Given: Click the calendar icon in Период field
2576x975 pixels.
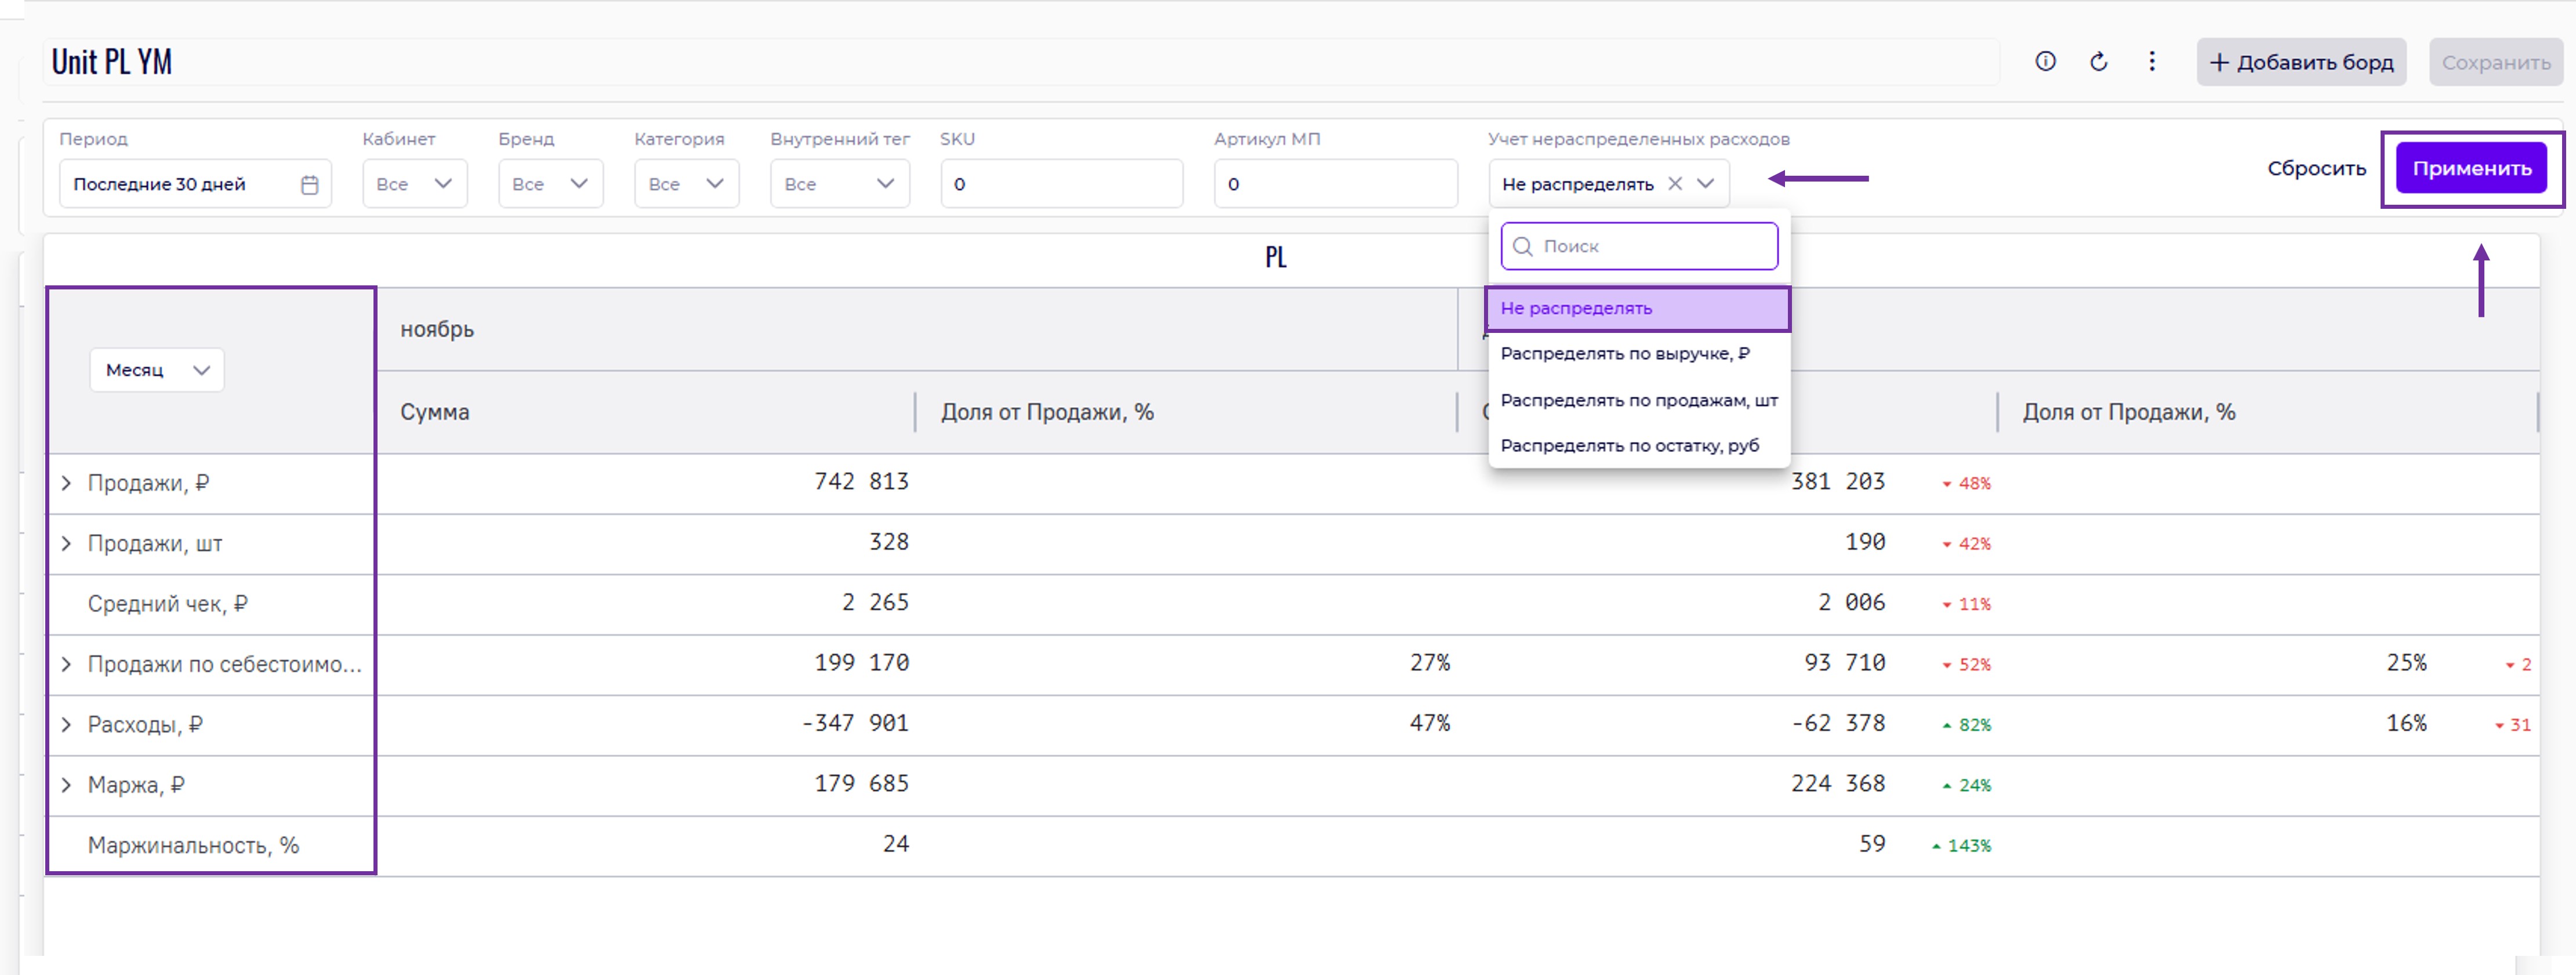Looking at the screenshot, I should point(310,185).
